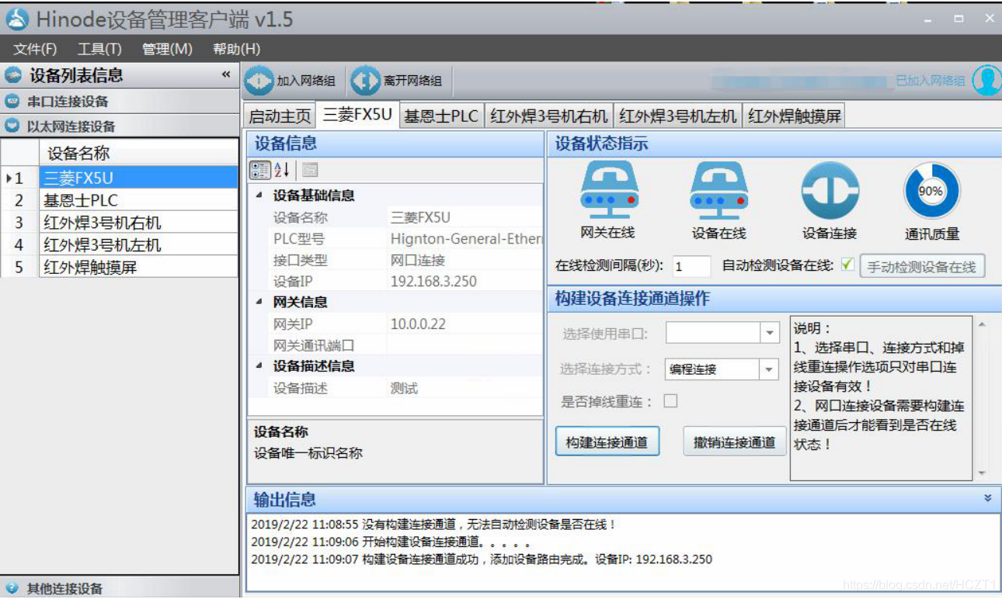
Task: Click the alphabetical sort icon in property grid
Action: tap(282, 170)
